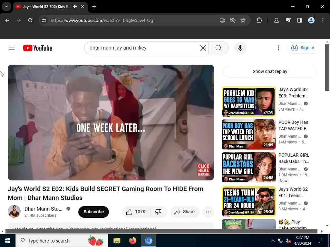Reload the current page
Screen dimensions: 330x247
pos(30,20)
